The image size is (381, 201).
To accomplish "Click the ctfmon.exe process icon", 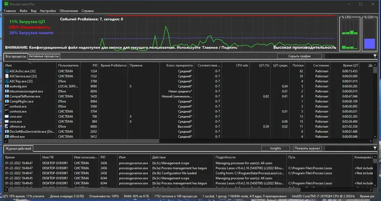I will click(x=7, y=126).
